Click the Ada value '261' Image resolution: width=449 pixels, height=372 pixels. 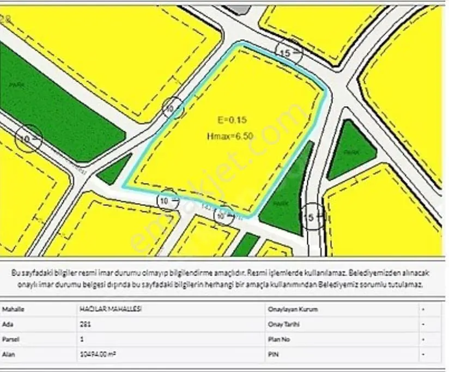[86, 325]
